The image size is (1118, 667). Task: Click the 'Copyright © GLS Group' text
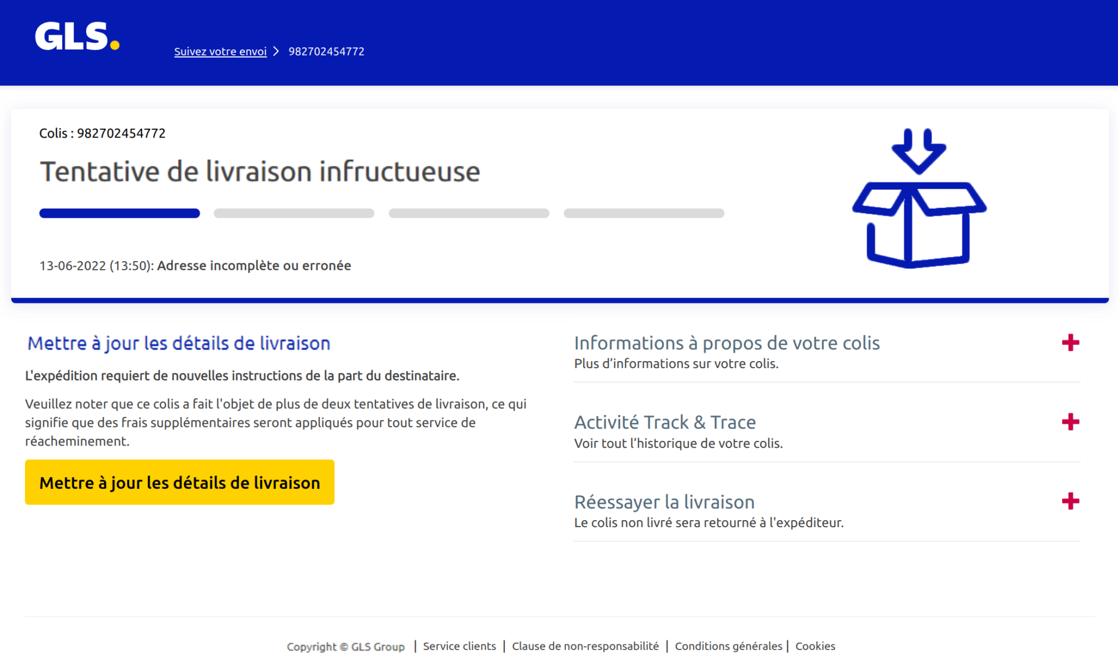pos(345,647)
